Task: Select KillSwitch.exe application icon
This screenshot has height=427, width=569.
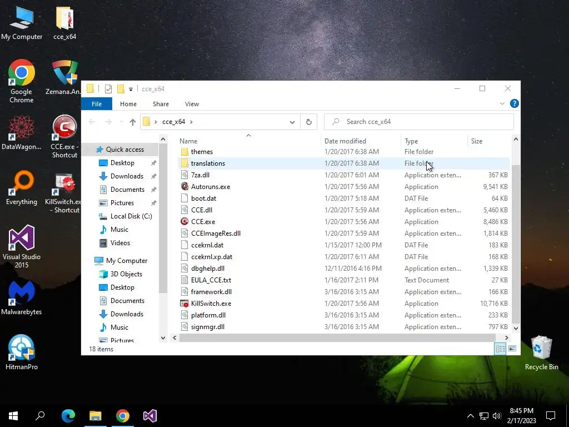Action: pyautogui.click(x=184, y=303)
